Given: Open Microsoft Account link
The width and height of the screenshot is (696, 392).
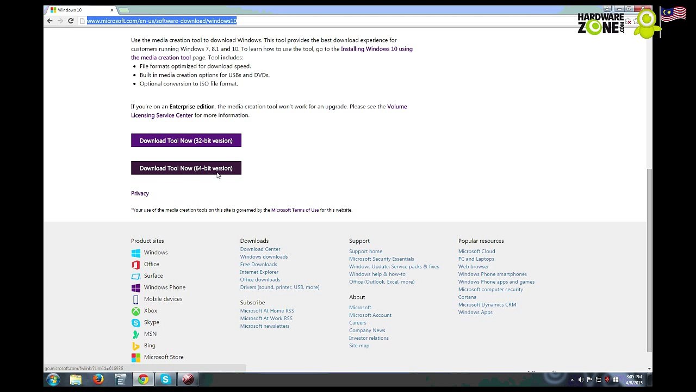Looking at the screenshot, I should click(370, 315).
